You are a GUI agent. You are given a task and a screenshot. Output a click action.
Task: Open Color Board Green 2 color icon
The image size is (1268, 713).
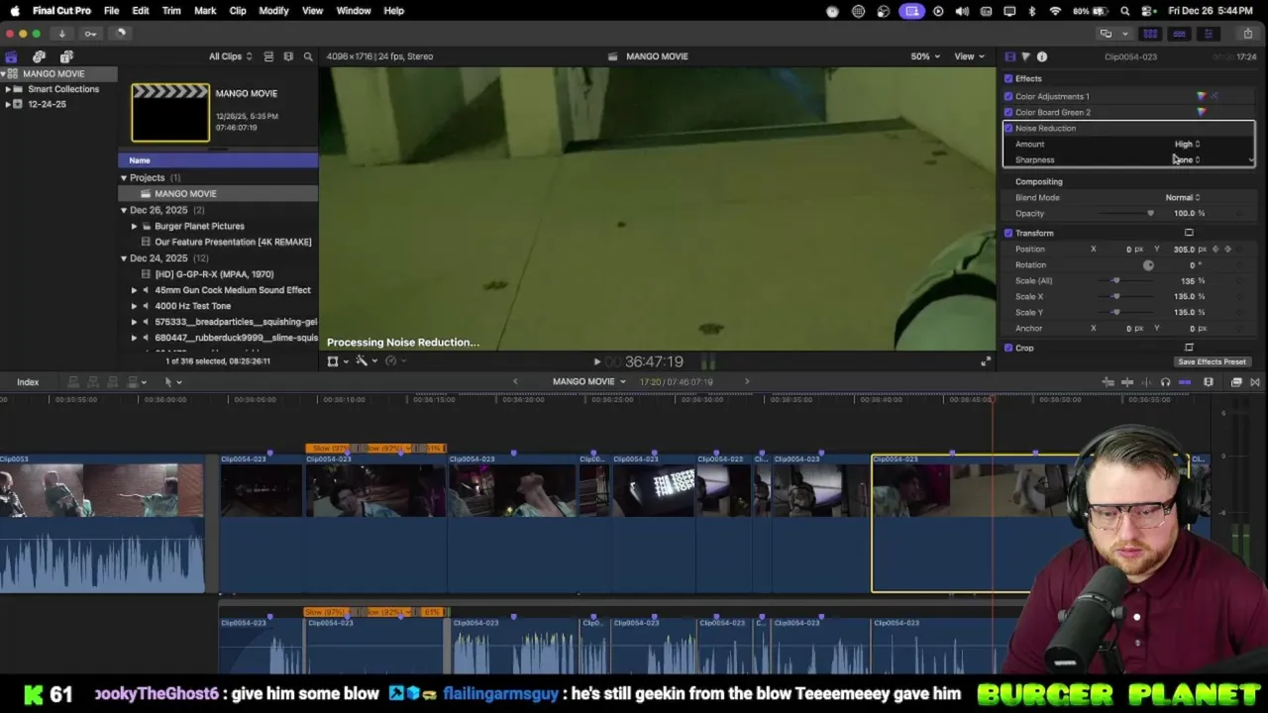tap(1202, 112)
